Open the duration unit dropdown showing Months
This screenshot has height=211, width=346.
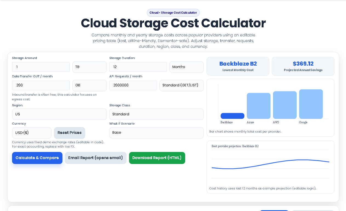pyautogui.click(x=186, y=67)
